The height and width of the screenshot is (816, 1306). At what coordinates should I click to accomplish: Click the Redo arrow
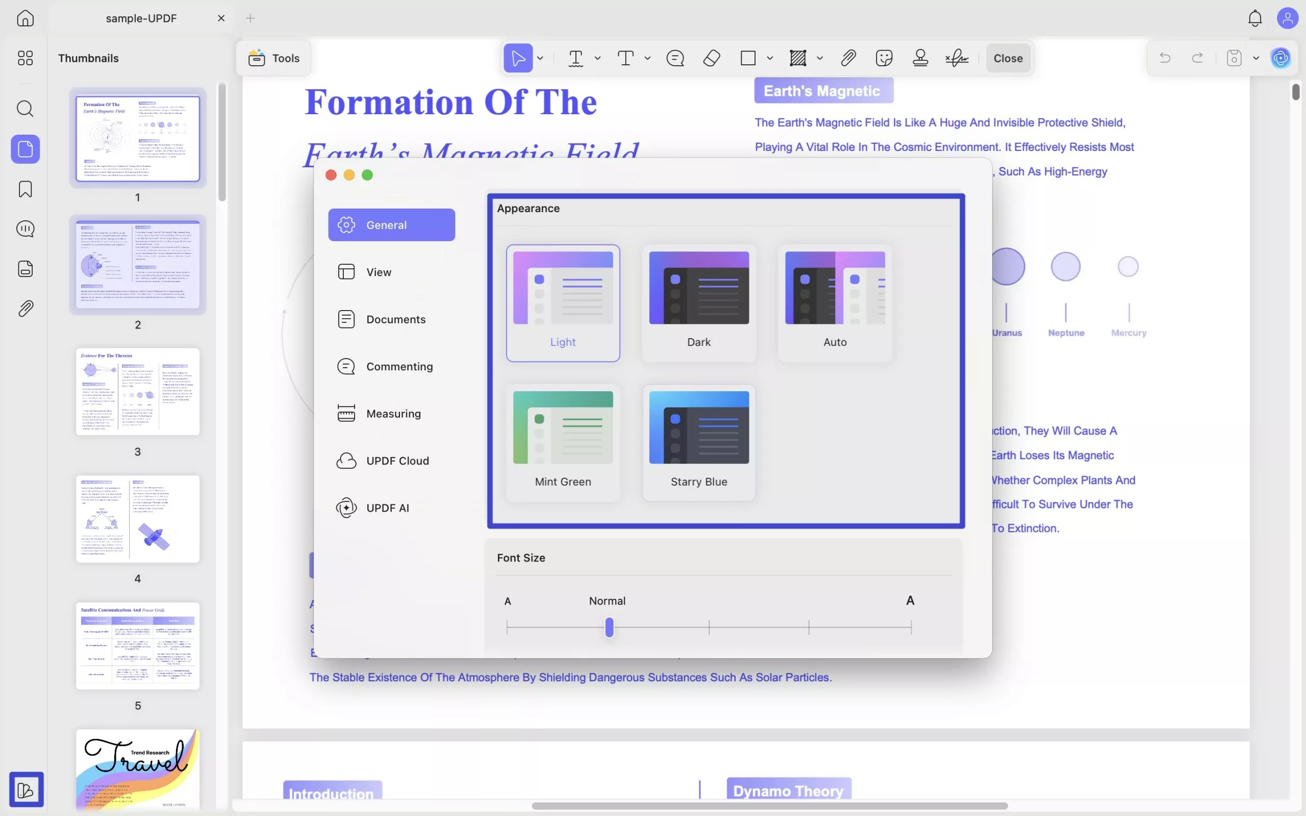pos(1197,58)
